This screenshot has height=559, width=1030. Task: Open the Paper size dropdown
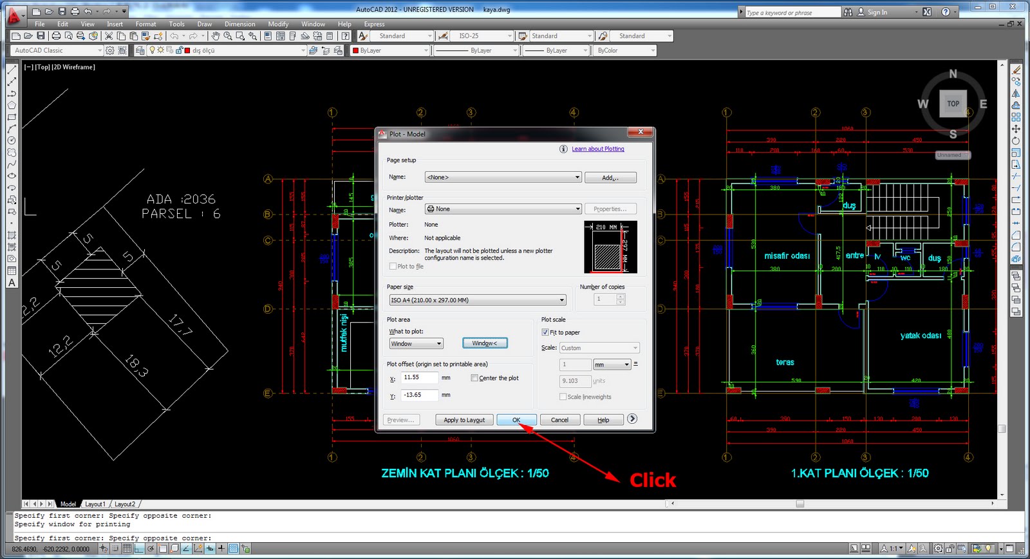tap(478, 300)
